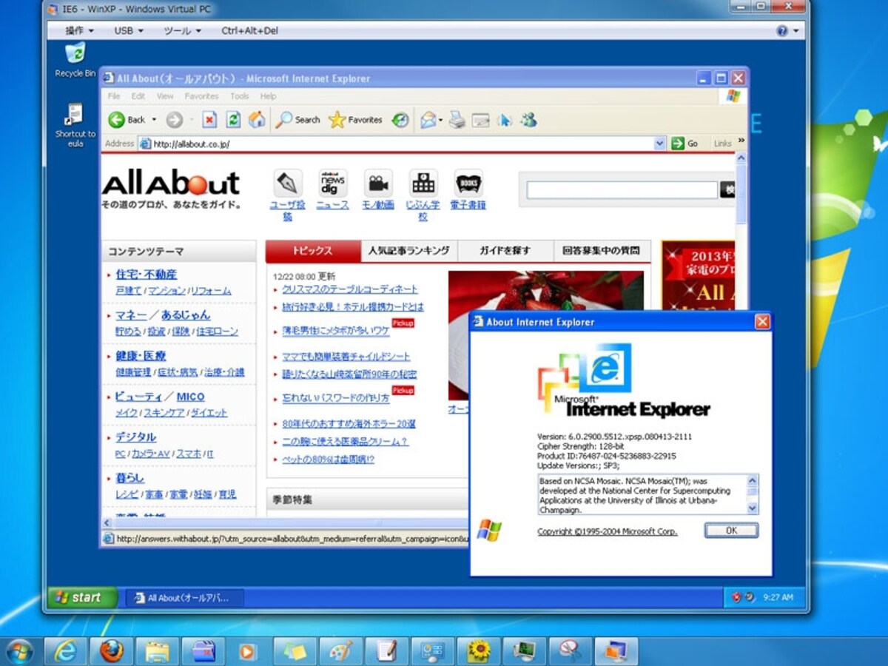Click IE page vertical scrollbar thumb
Image resolution: width=888 pixels, height=666 pixels.
pos(741,195)
